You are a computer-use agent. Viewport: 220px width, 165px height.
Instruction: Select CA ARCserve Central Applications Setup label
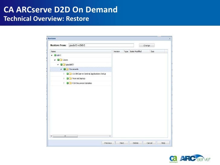89,74
